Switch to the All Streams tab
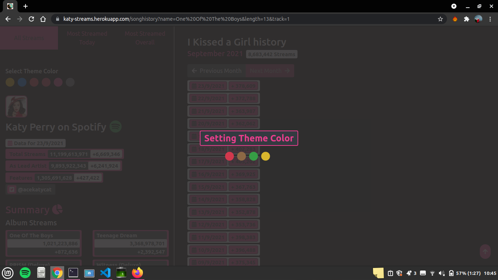This screenshot has width=498, height=280. [x=29, y=38]
